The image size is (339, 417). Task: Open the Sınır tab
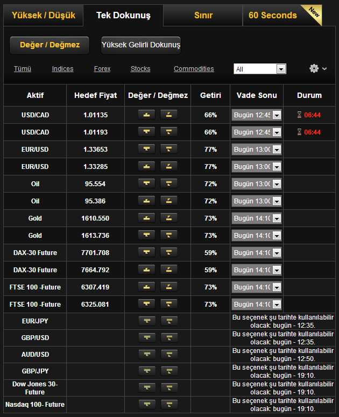pyautogui.click(x=203, y=15)
